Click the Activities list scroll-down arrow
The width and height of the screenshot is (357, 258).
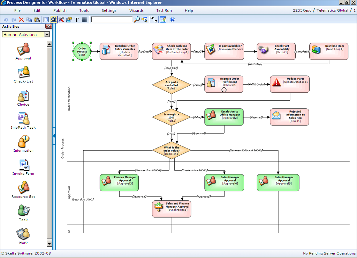[x=49, y=244]
